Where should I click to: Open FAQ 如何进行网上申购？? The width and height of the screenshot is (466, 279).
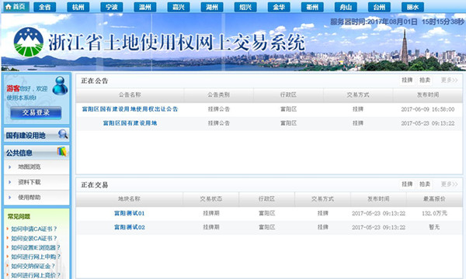pos(36,257)
